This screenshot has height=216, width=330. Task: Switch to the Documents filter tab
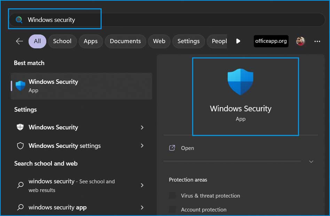click(125, 41)
